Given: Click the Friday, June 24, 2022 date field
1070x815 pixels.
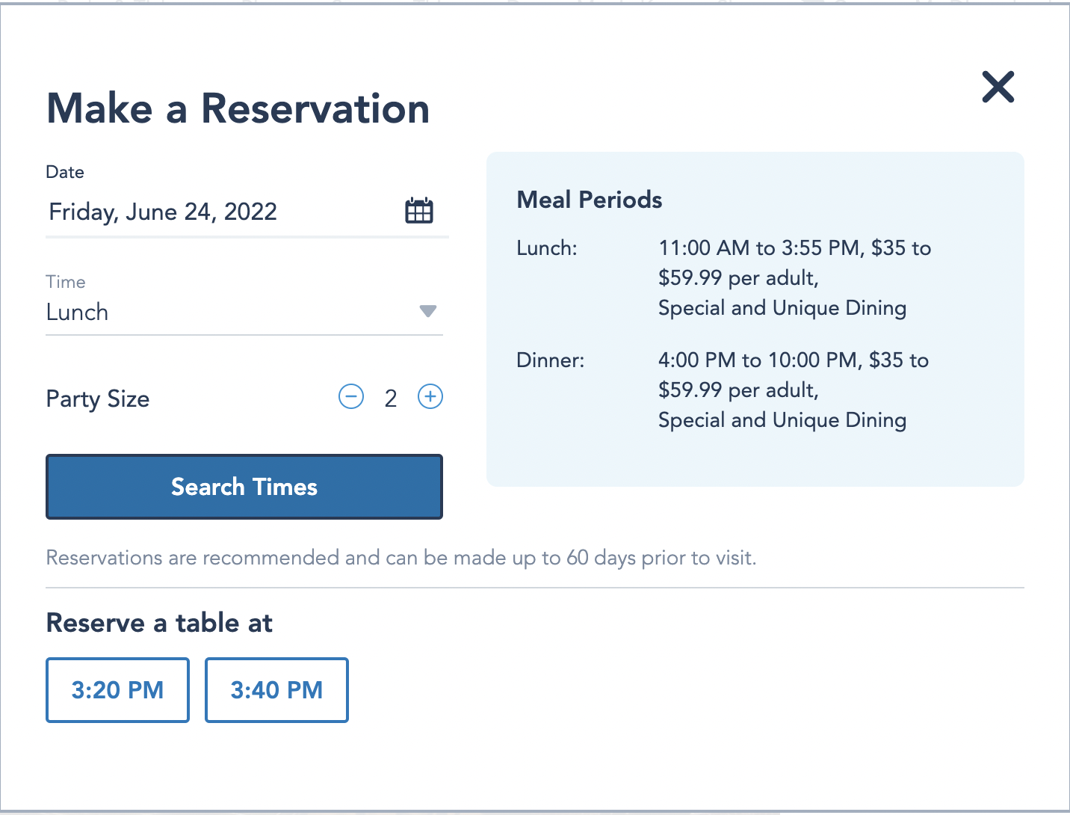Looking at the screenshot, I should [163, 212].
